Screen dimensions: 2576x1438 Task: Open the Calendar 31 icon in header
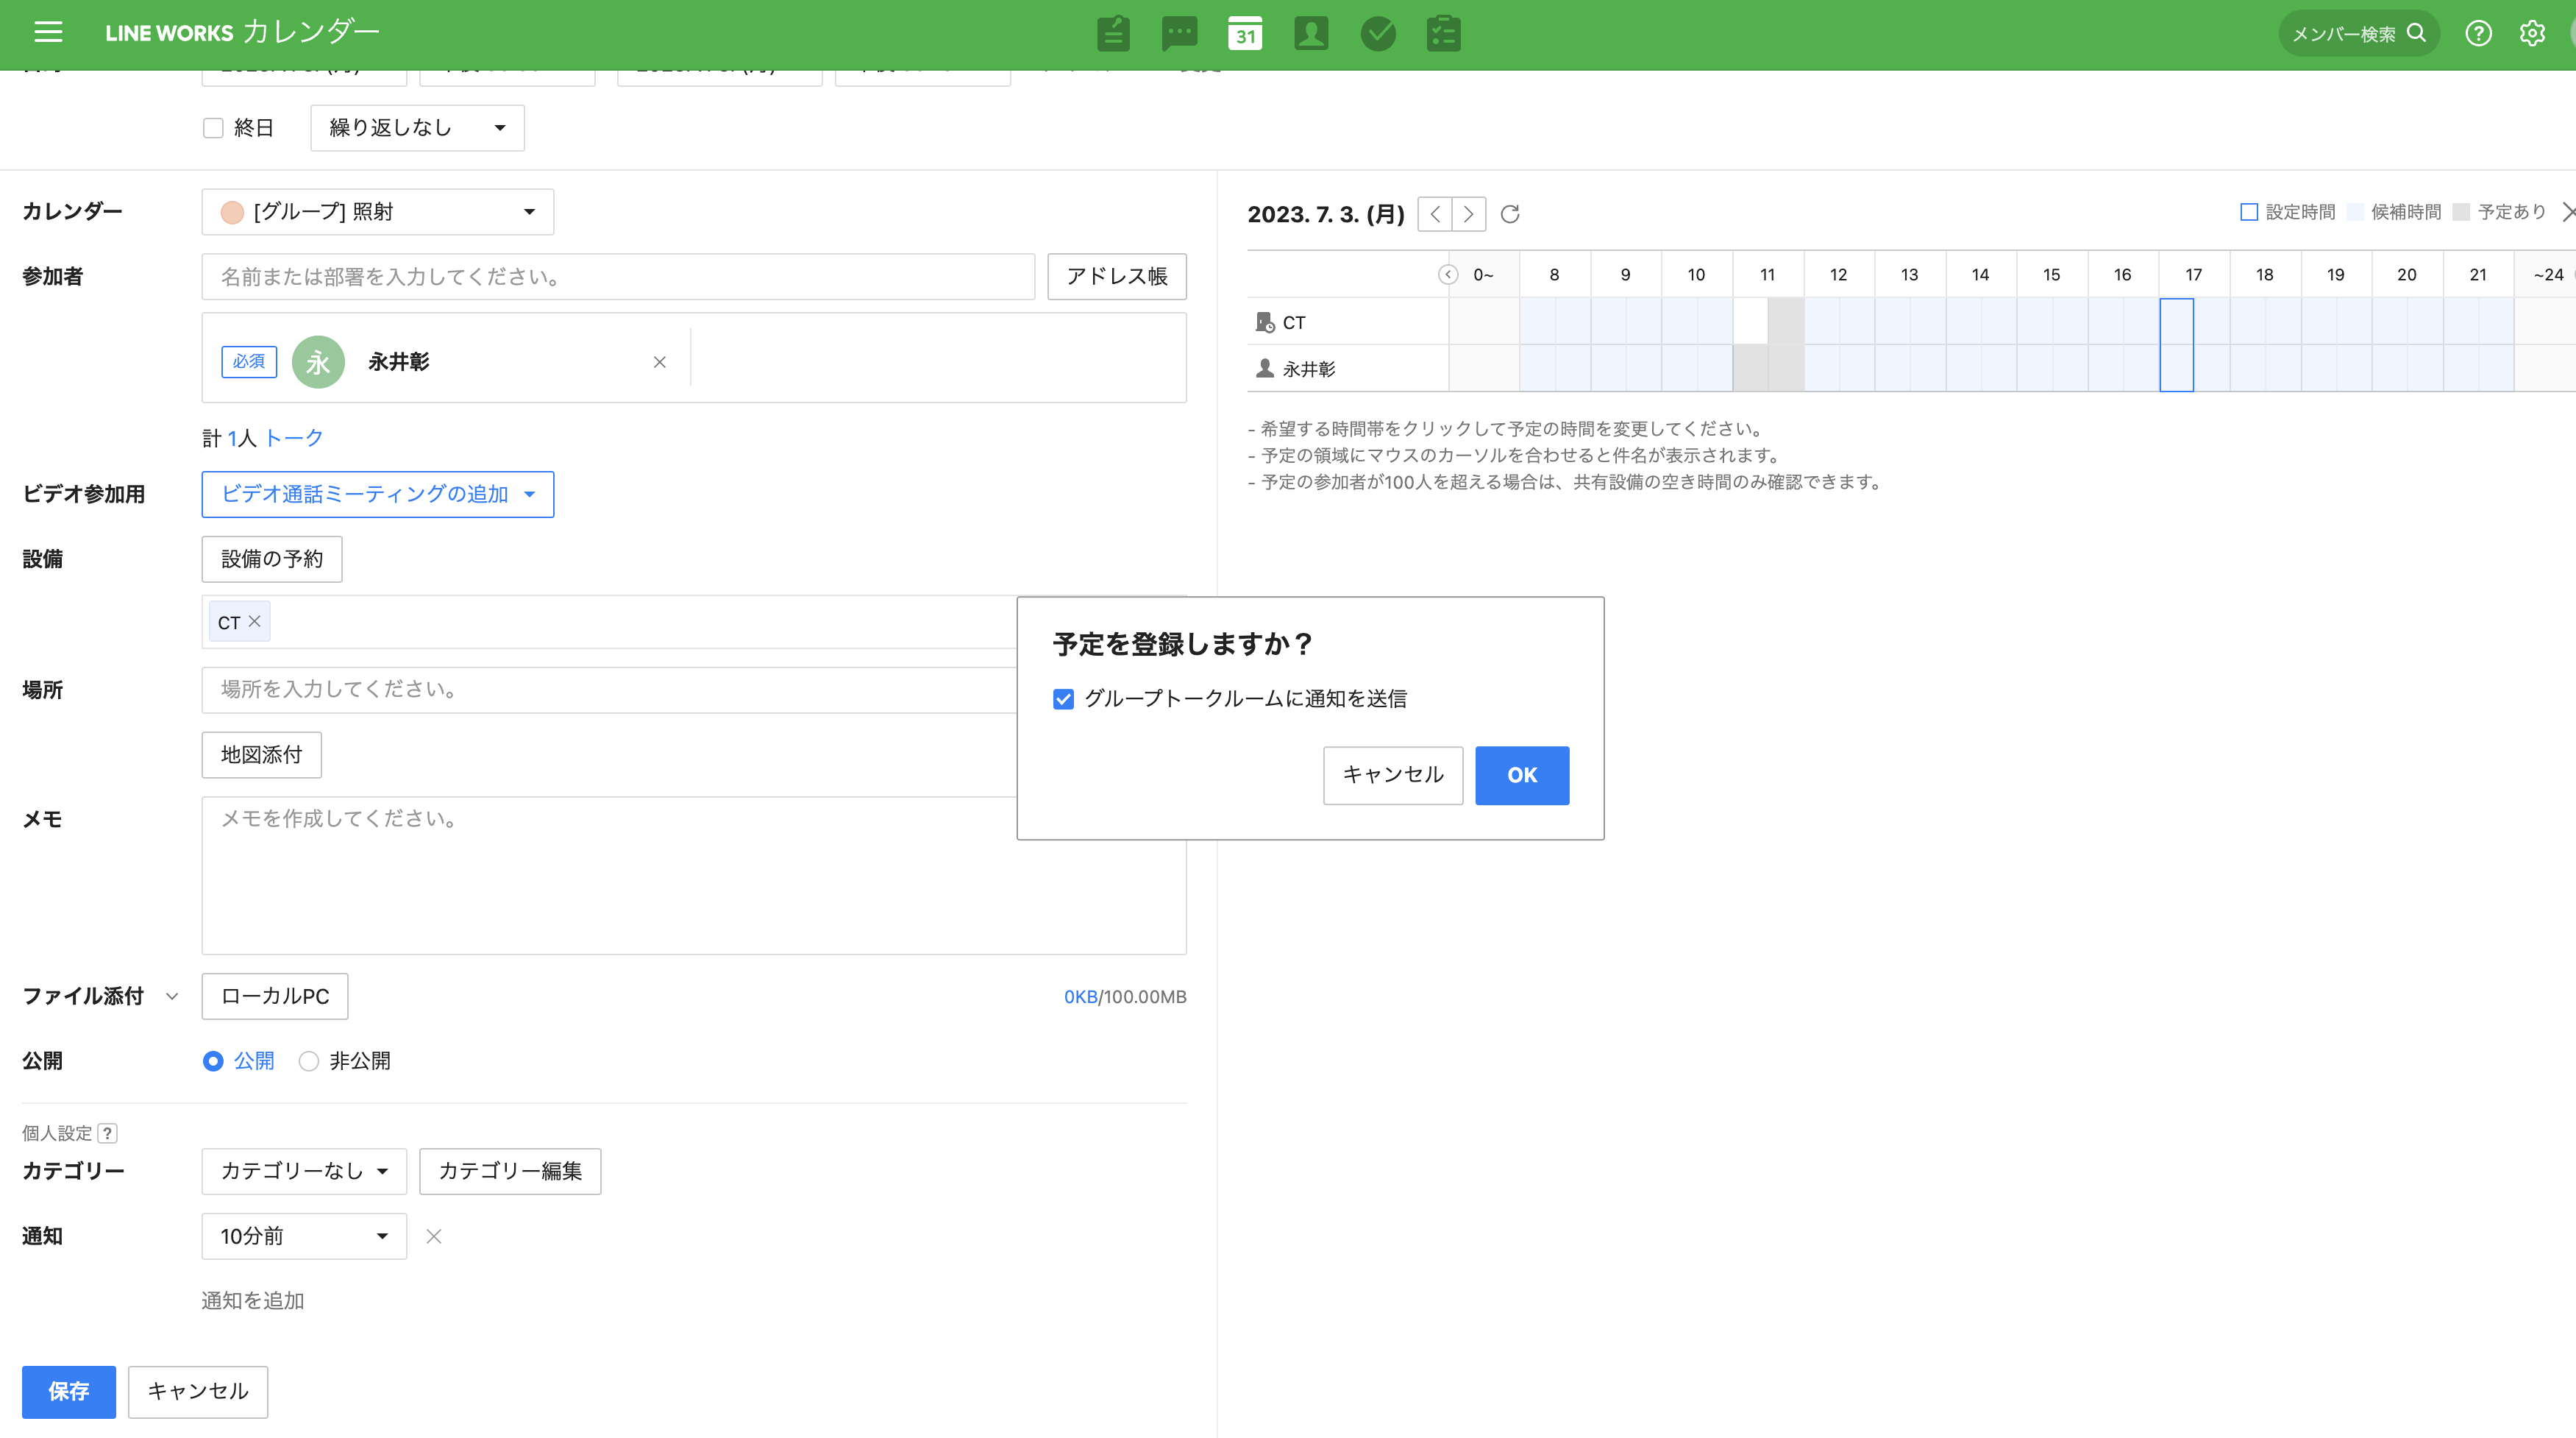[x=1245, y=33]
